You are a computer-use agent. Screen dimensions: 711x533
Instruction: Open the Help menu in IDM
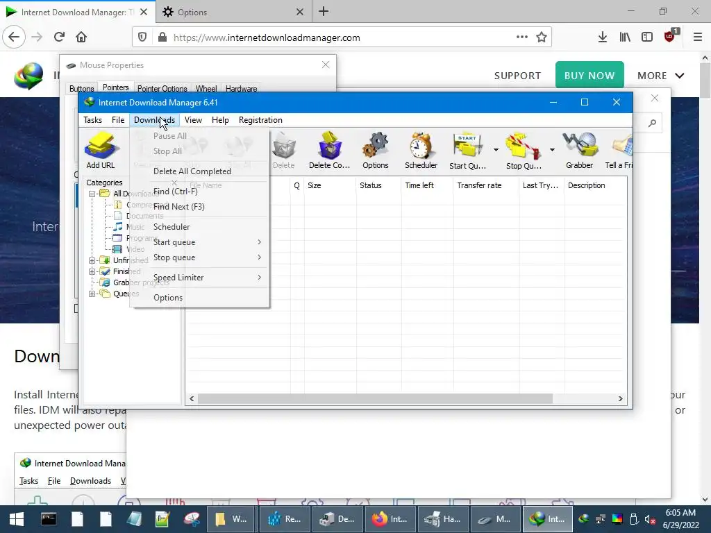pyautogui.click(x=220, y=119)
